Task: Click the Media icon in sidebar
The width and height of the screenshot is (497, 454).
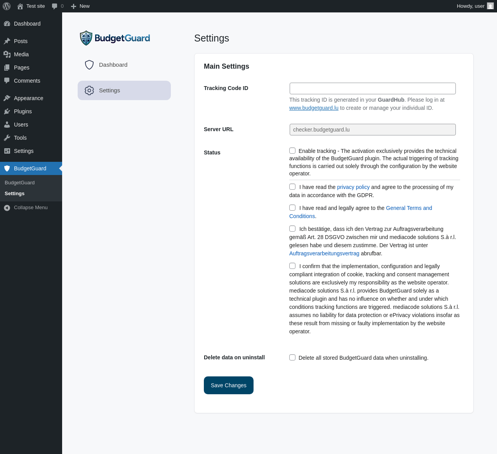Action: pyautogui.click(x=7, y=54)
